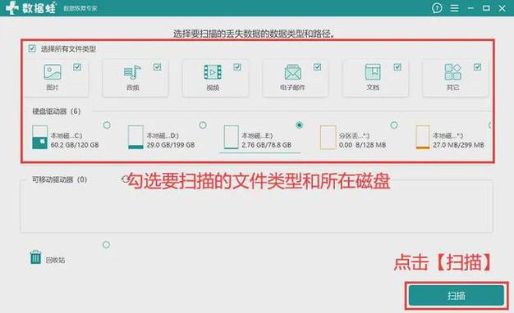This screenshot has height=313, width=514.
Task: Uncheck the 电子邮件 (email) checkbox
Action: [317, 67]
